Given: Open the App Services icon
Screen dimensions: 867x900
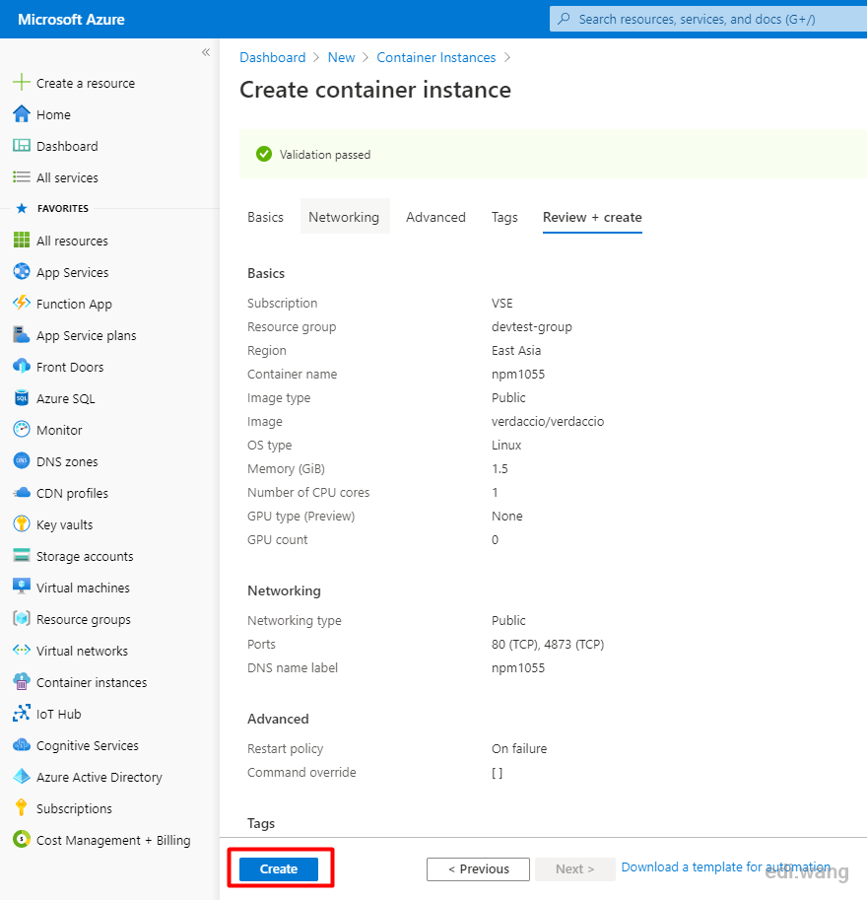Looking at the screenshot, I should coord(22,271).
